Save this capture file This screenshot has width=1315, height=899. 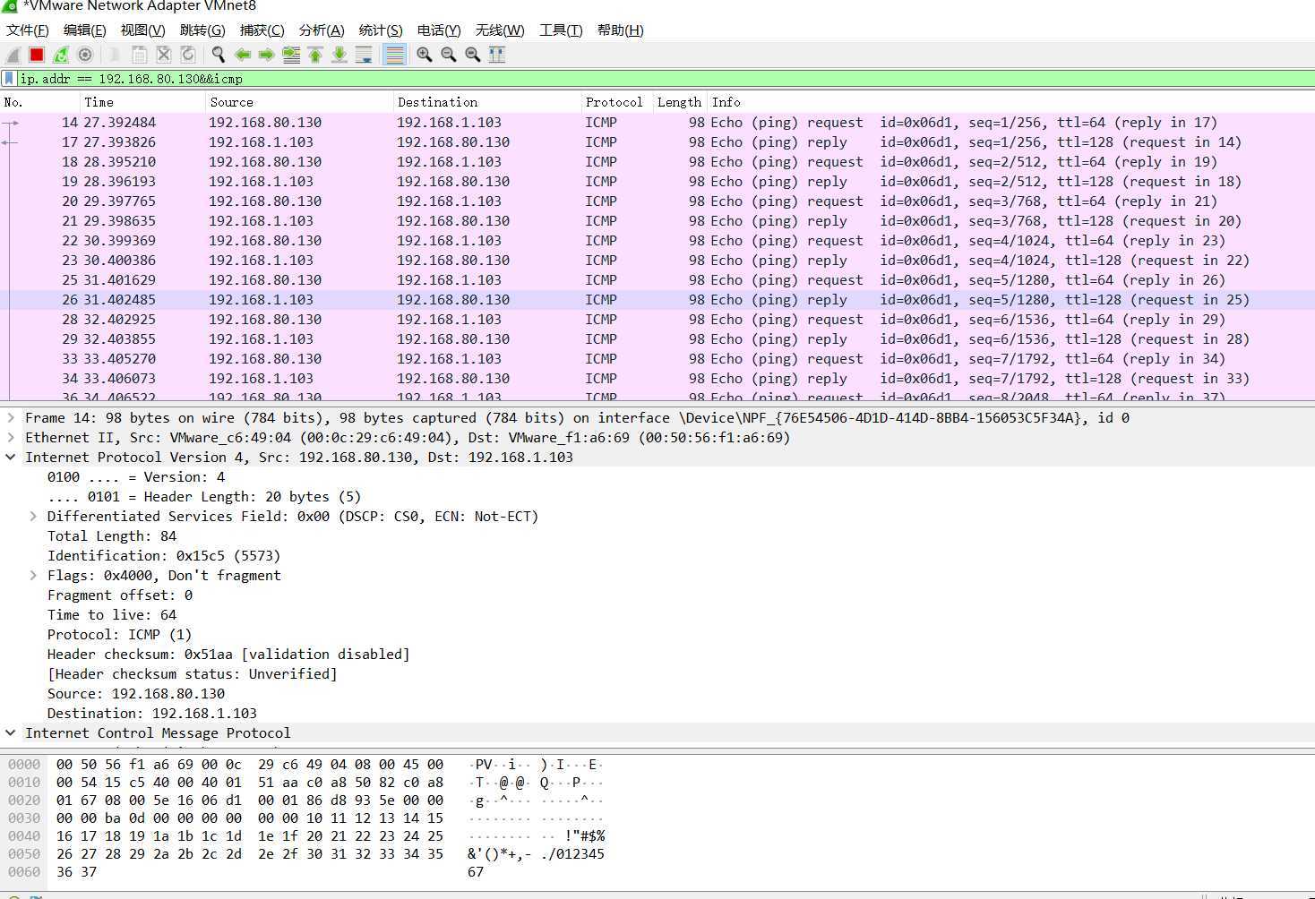tap(139, 55)
